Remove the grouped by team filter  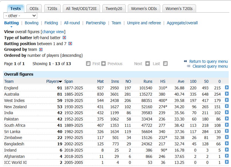[x=41, y=50]
